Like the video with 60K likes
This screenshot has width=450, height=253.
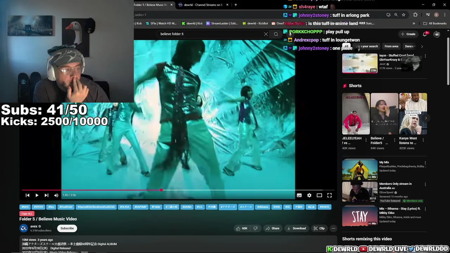pos(242,228)
